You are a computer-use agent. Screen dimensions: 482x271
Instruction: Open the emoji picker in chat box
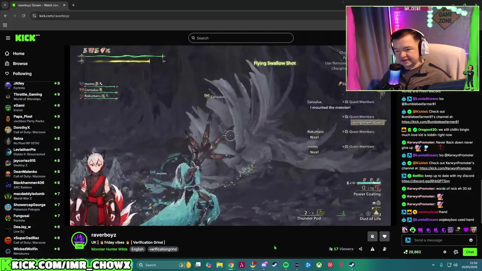click(x=471, y=240)
